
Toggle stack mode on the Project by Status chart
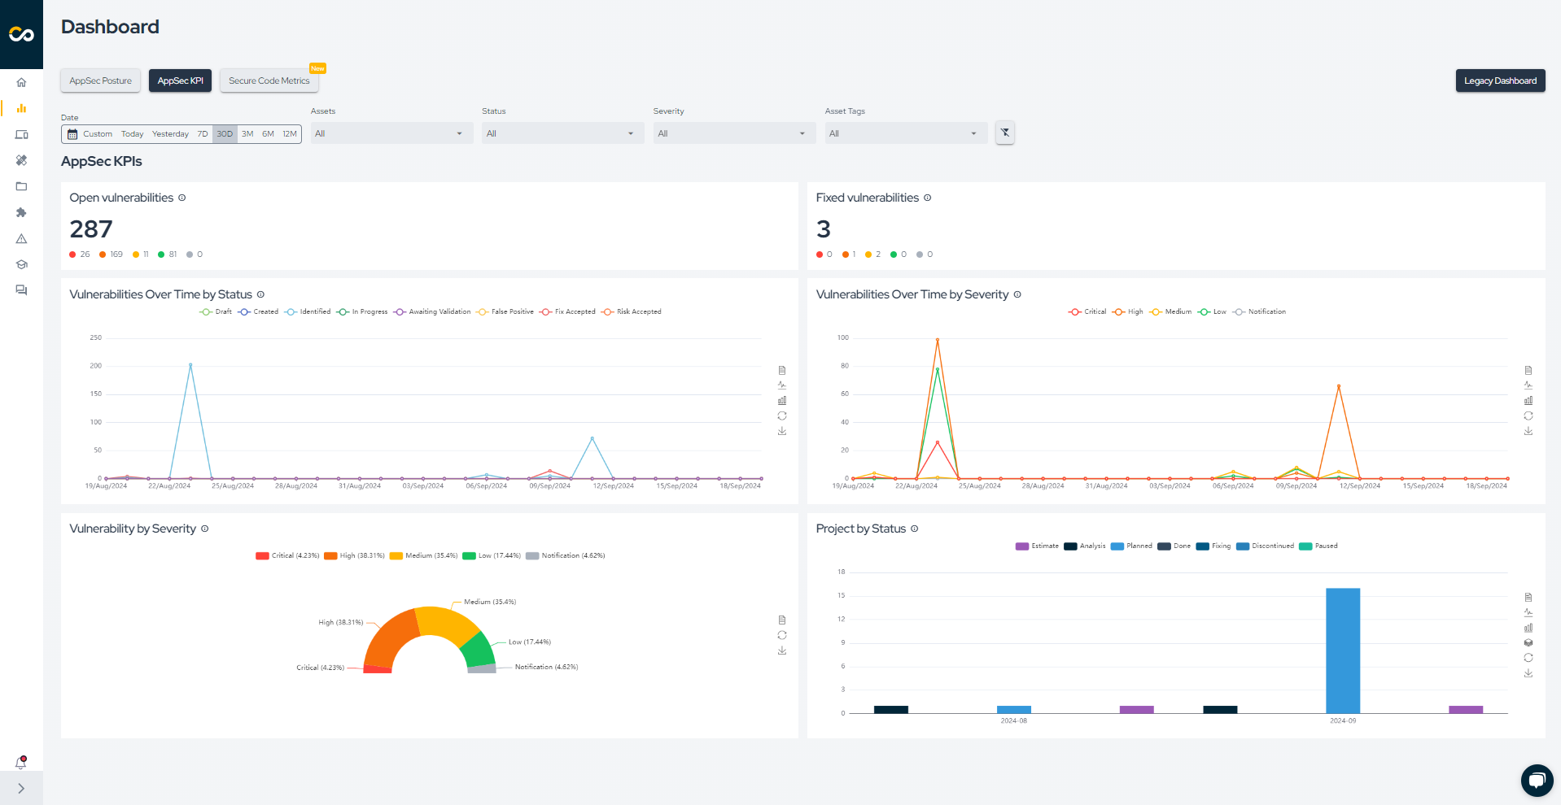click(x=1528, y=642)
